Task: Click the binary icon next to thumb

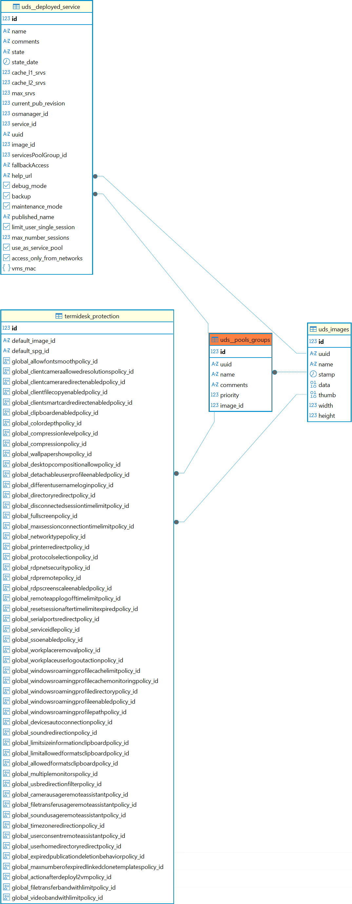Action: click(313, 395)
